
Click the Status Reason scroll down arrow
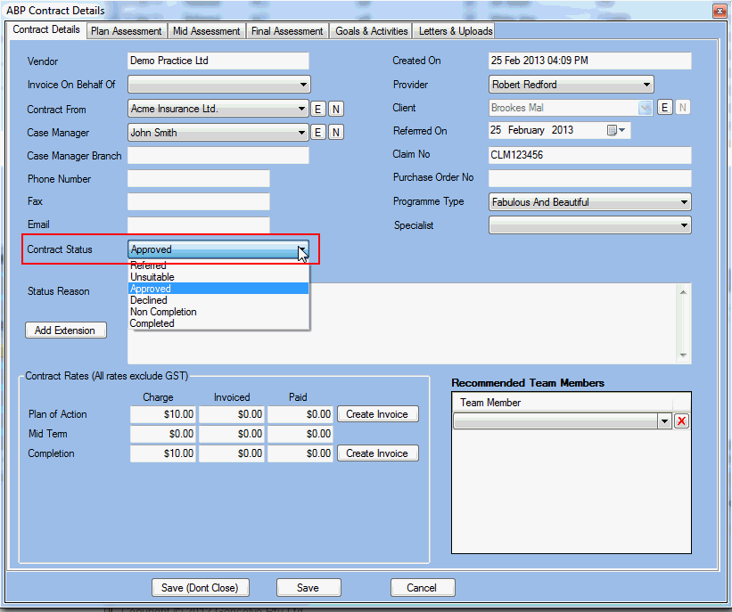(683, 355)
